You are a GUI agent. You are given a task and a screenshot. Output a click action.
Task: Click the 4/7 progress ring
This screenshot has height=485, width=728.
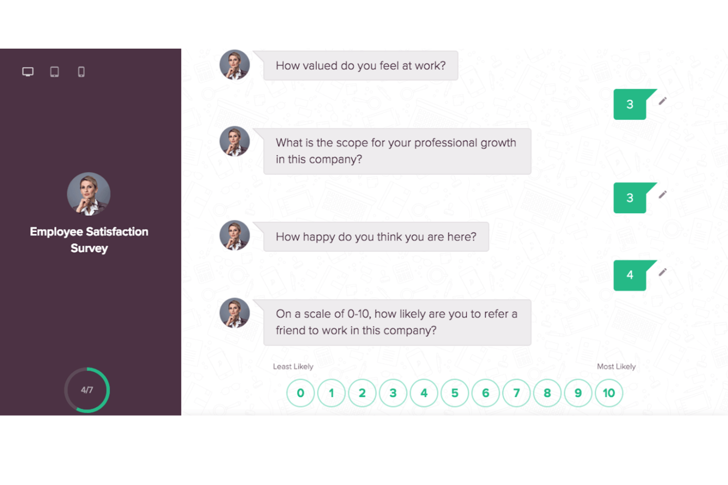click(x=87, y=390)
